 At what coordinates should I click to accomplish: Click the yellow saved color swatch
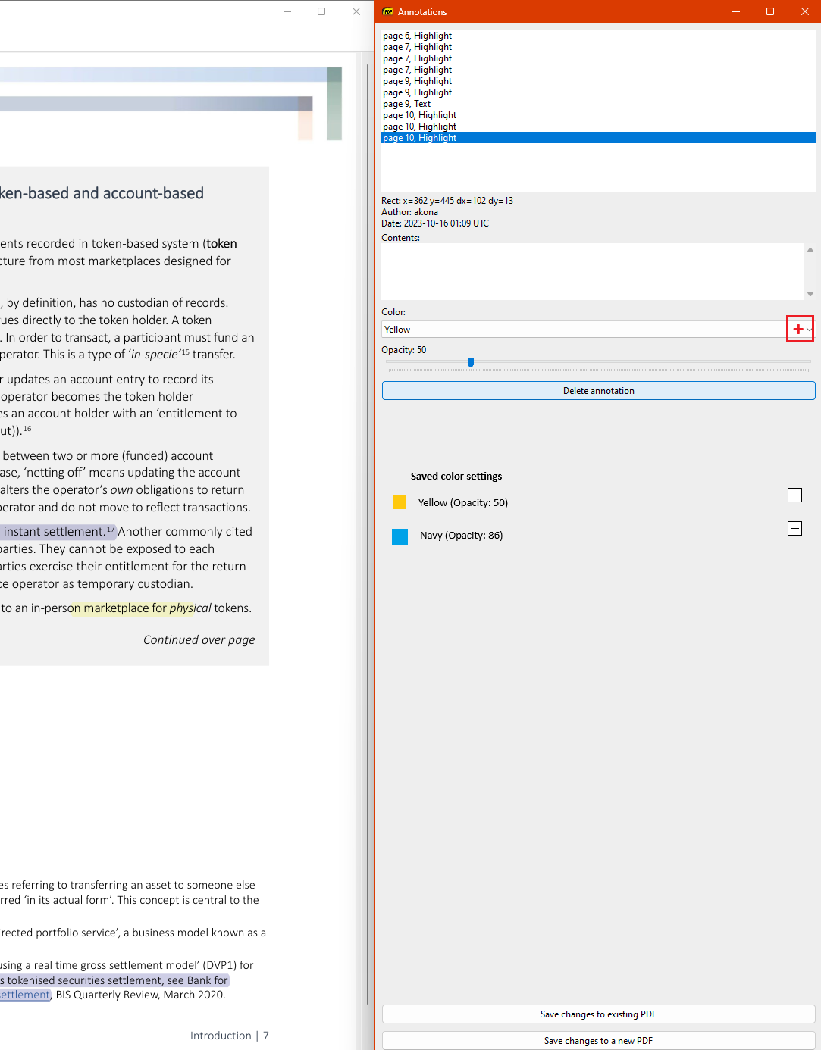400,502
